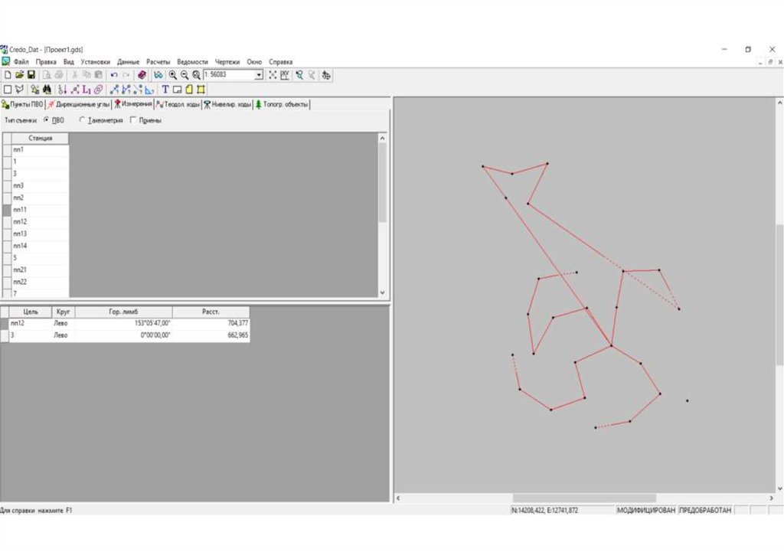
Task: Select the ПВО survey type radio button
Action: pos(47,120)
